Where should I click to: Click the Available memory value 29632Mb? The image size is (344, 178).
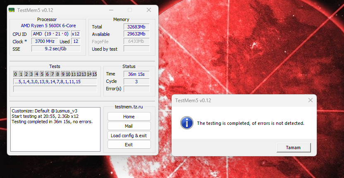(x=136, y=34)
